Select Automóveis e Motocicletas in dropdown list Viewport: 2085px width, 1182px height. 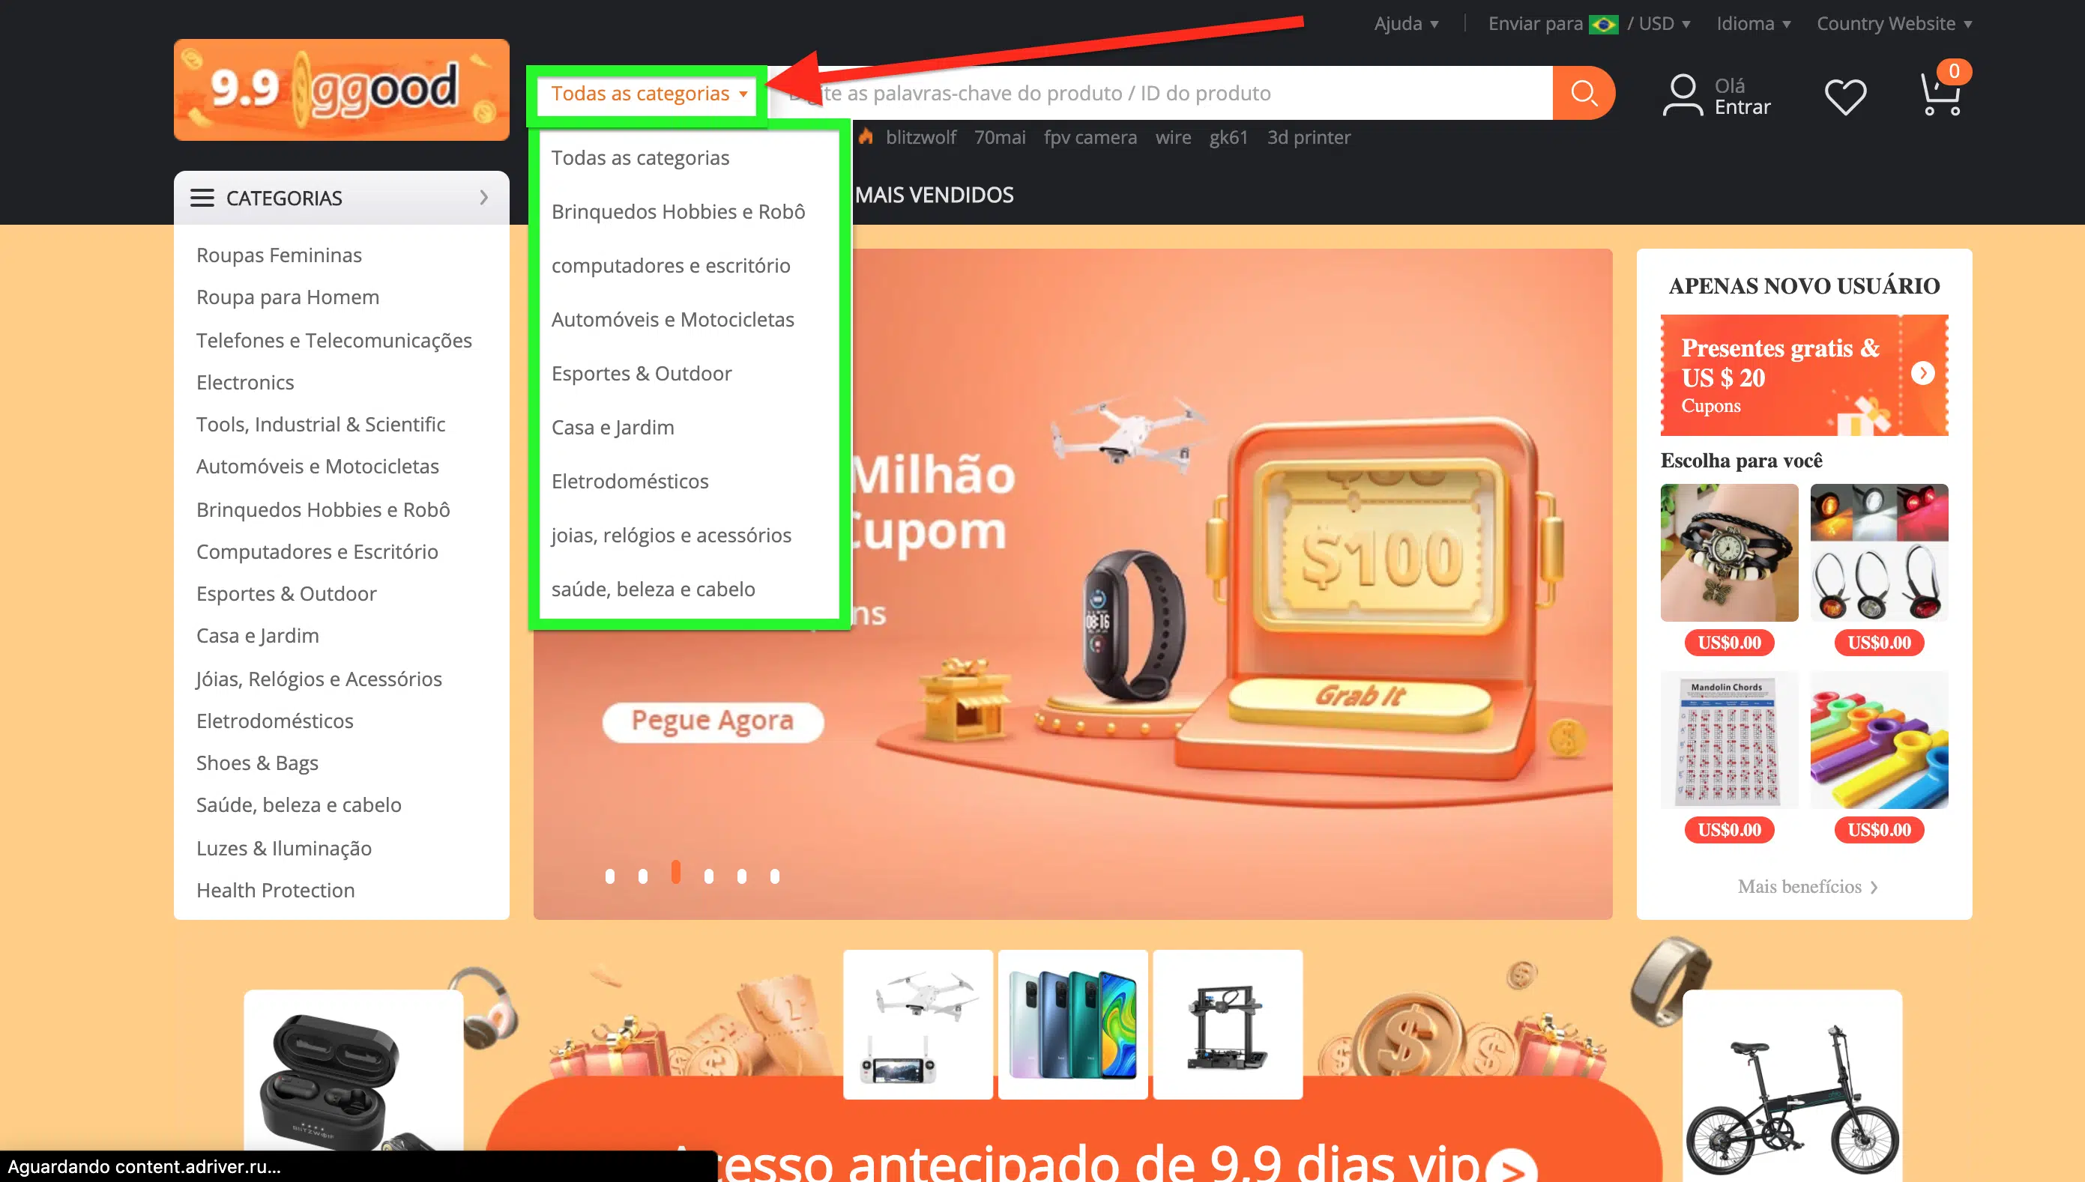pos(672,319)
